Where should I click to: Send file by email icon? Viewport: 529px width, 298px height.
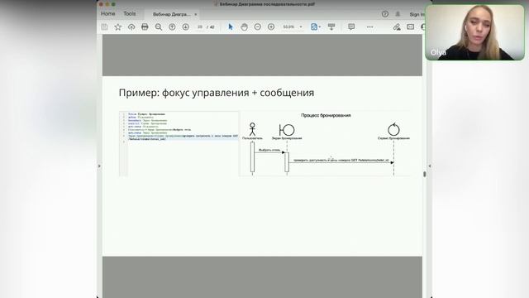410,26
